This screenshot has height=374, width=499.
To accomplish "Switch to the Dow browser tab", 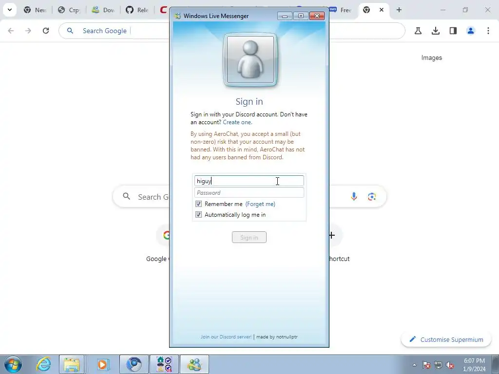I will (103, 10).
